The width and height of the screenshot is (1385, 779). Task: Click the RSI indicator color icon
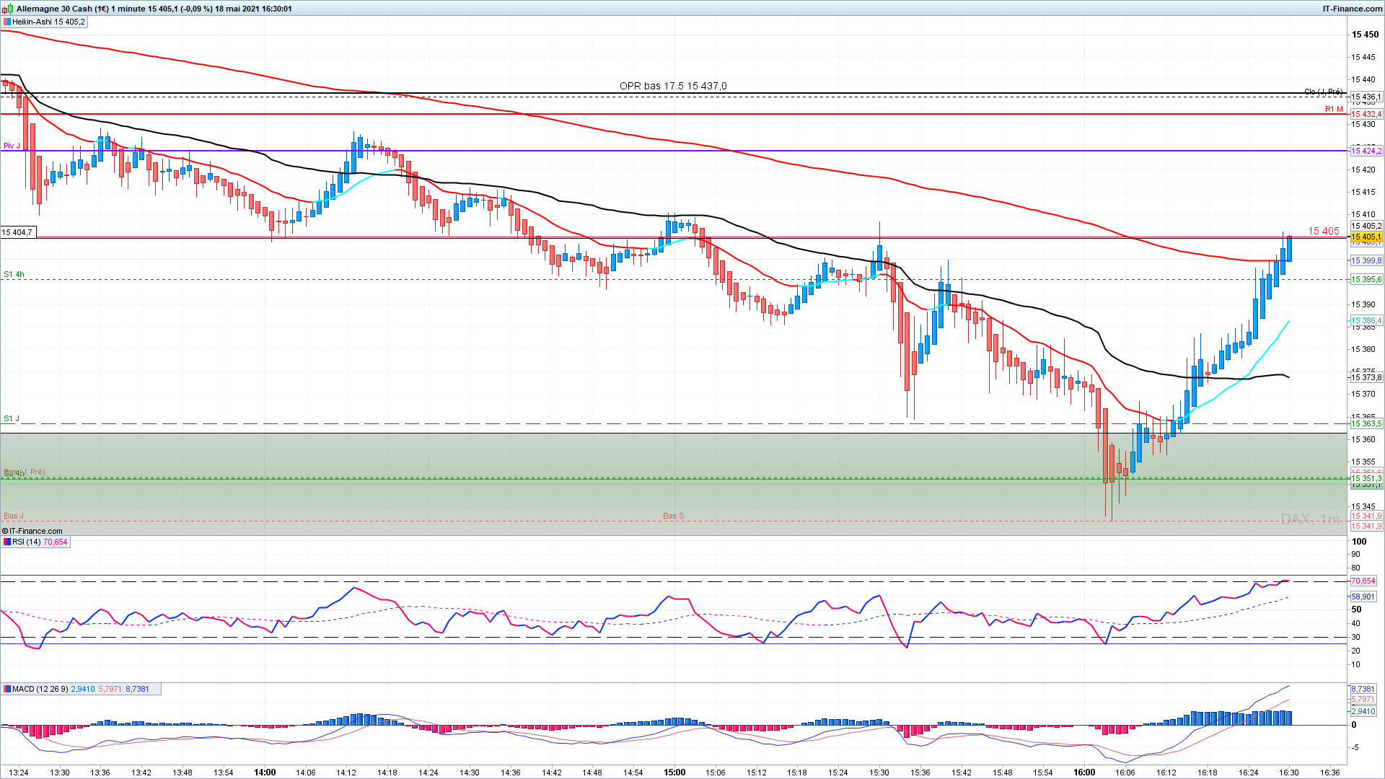6,542
